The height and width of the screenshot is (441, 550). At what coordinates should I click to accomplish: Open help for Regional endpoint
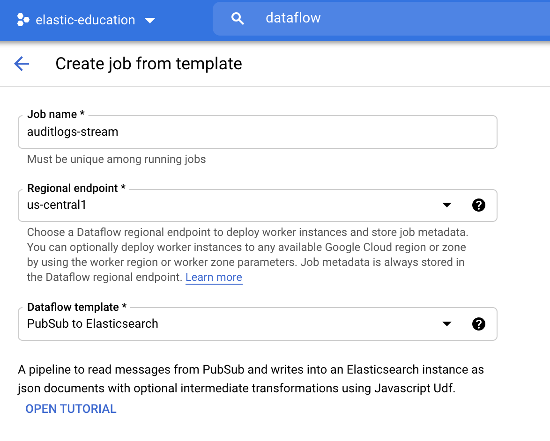click(479, 205)
